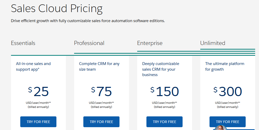
Task: Click Try For Free under Essentials
Action: (x=38, y=122)
